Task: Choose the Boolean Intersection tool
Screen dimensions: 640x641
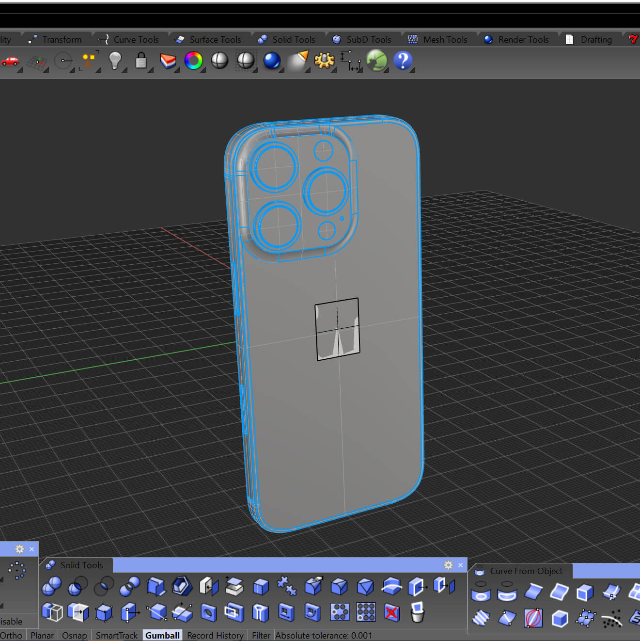Action: coord(104,586)
